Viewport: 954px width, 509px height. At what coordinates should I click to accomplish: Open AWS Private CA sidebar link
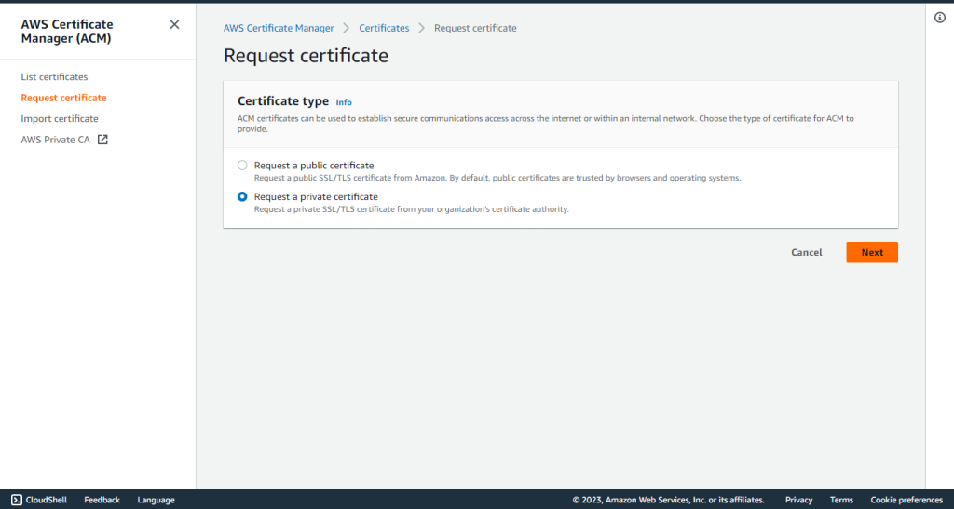(55, 140)
